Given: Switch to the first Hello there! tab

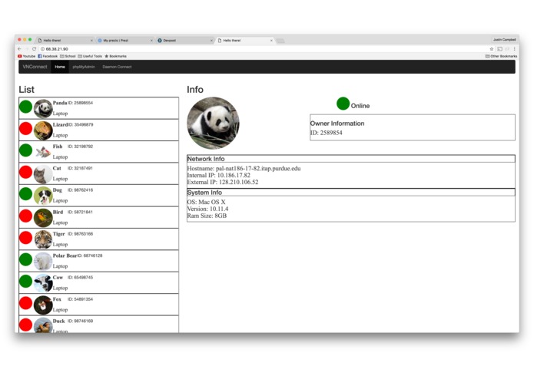Looking at the screenshot, I should click(65, 40).
